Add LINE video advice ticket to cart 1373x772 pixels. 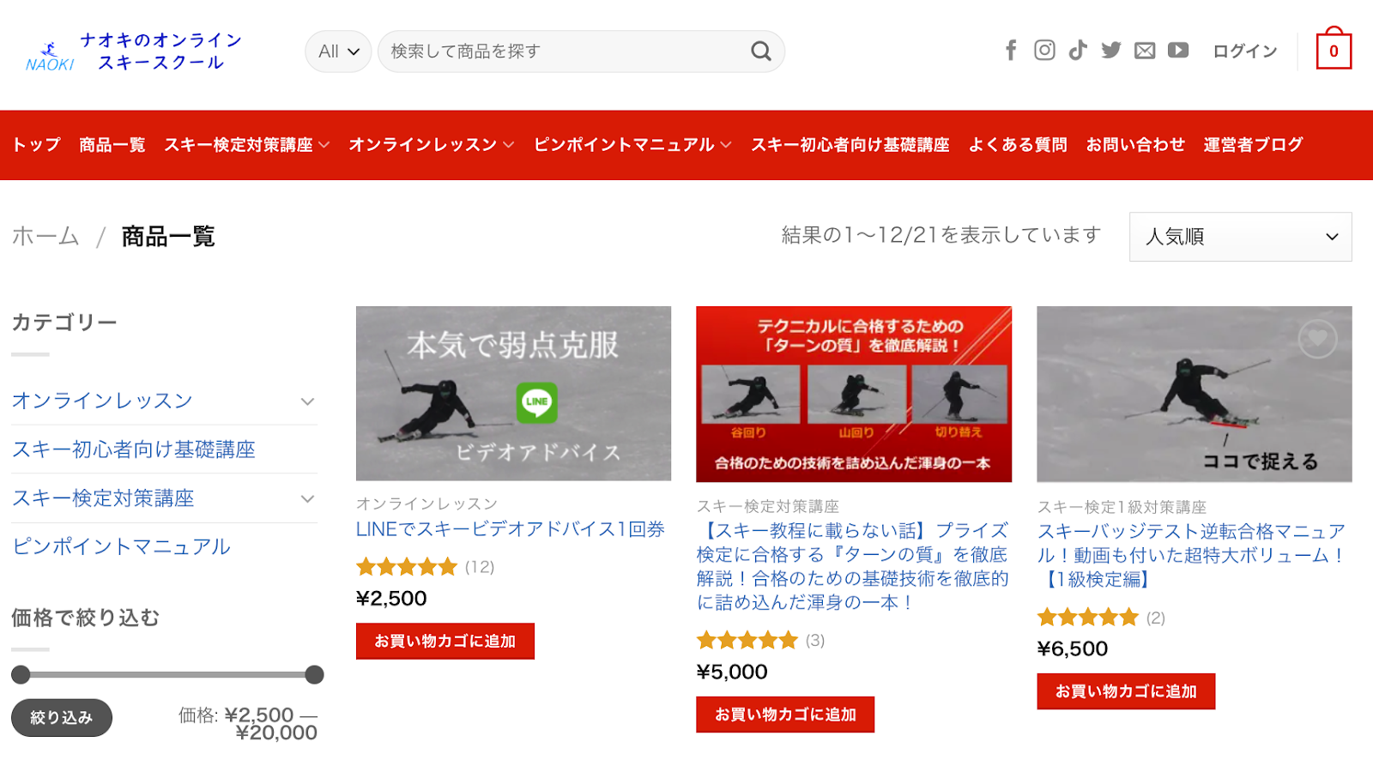pyautogui.click(x=445, y=641)
